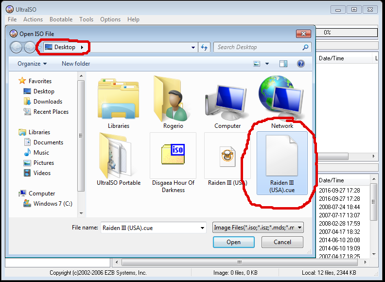Toggle the preview pane button
This screenshot has width=385, height=282.
coord(283,64)
